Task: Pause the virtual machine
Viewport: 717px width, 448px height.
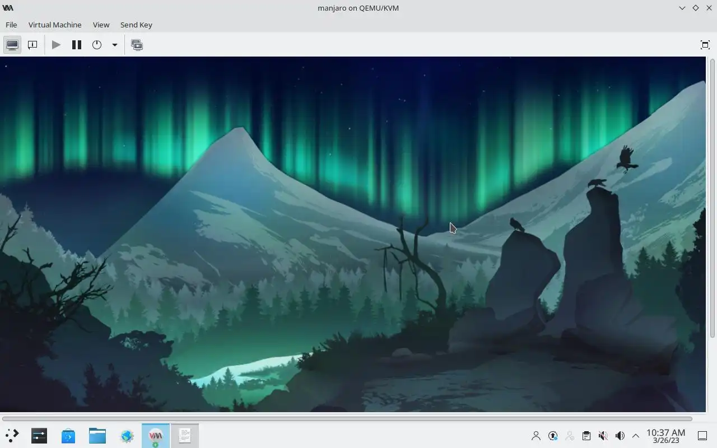Action: [77, 45]
